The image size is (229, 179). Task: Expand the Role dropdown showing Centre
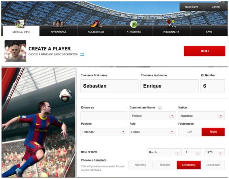[153, 132]
